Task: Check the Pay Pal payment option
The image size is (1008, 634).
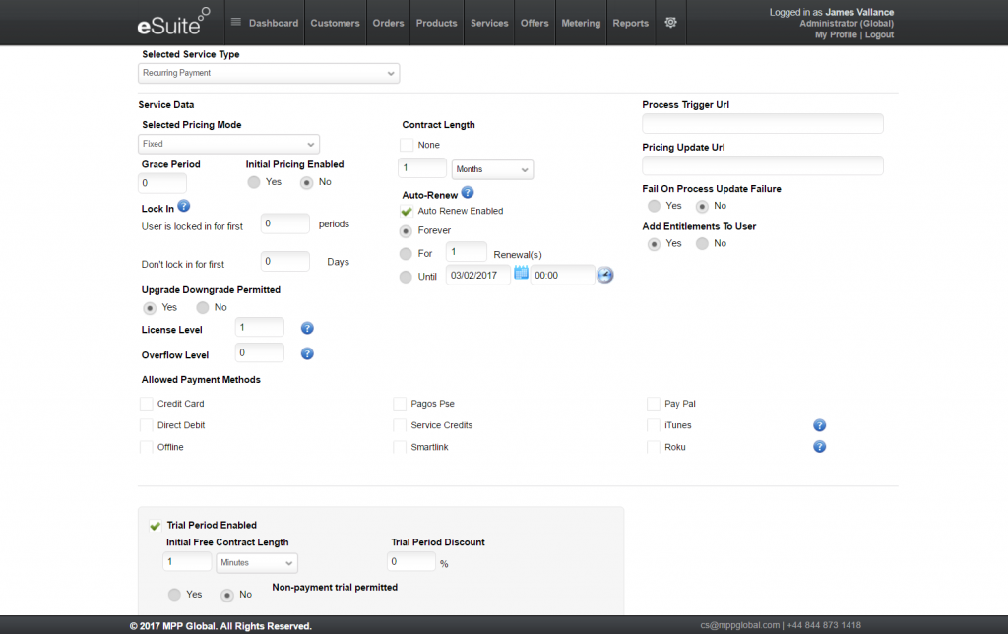Action: click(x=655, y=404)
